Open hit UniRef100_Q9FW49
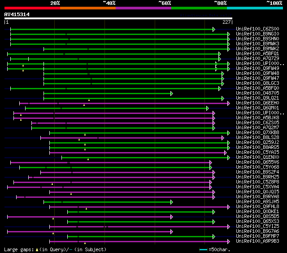 (257, 68)
